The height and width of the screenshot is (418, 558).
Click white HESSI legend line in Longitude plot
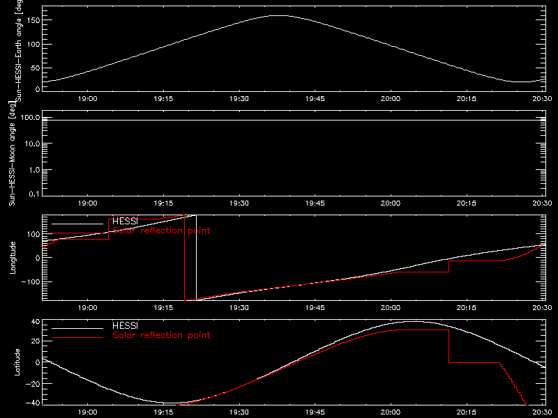pyautogui.click(x=77, y=224)
